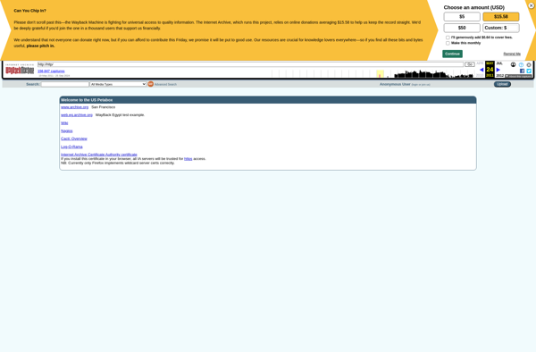Check the add $0.64 to cover fees box
Viewport: 536px width, 352px height.
click(x=448, y=38)
